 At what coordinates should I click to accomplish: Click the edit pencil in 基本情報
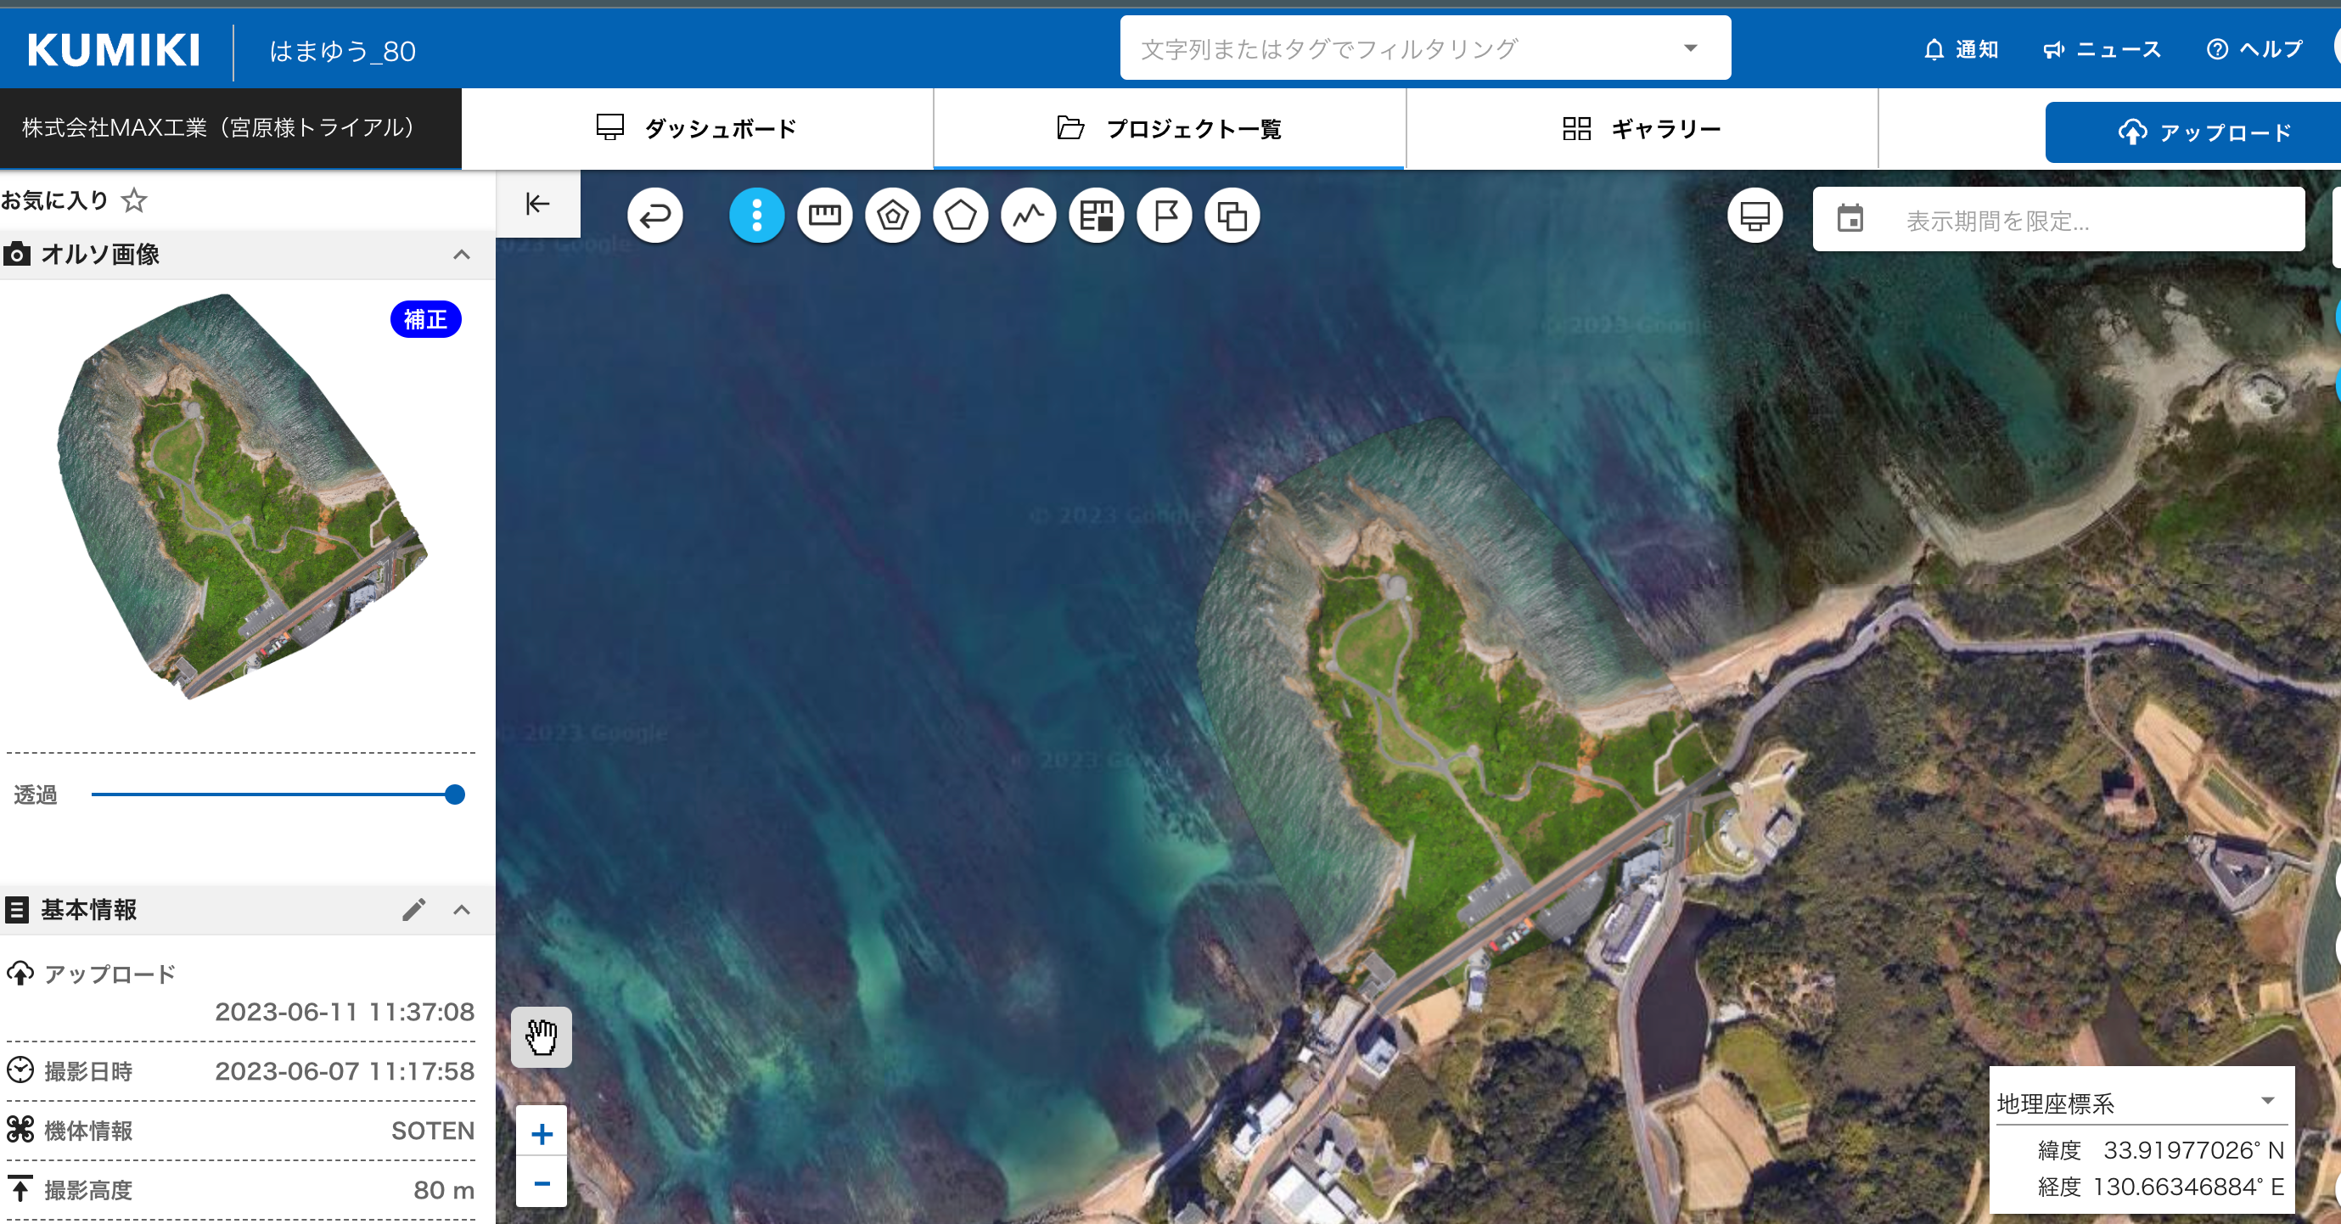coord(413,910)
